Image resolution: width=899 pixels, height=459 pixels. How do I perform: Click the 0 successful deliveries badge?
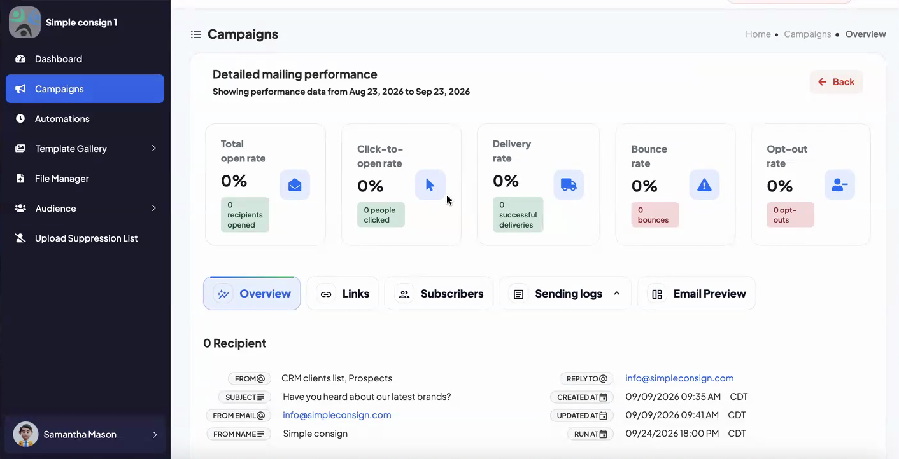(x=518, y=215)
